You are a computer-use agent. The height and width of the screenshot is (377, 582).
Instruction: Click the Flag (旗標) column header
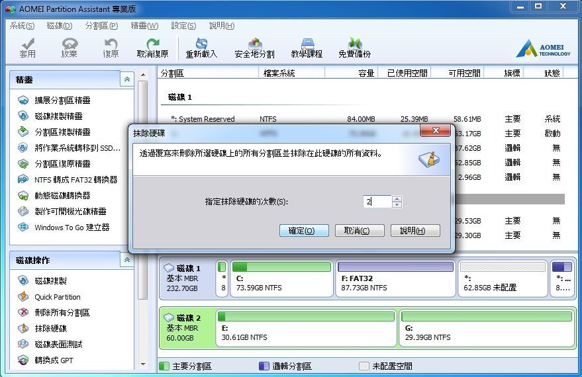coord(504,73)
